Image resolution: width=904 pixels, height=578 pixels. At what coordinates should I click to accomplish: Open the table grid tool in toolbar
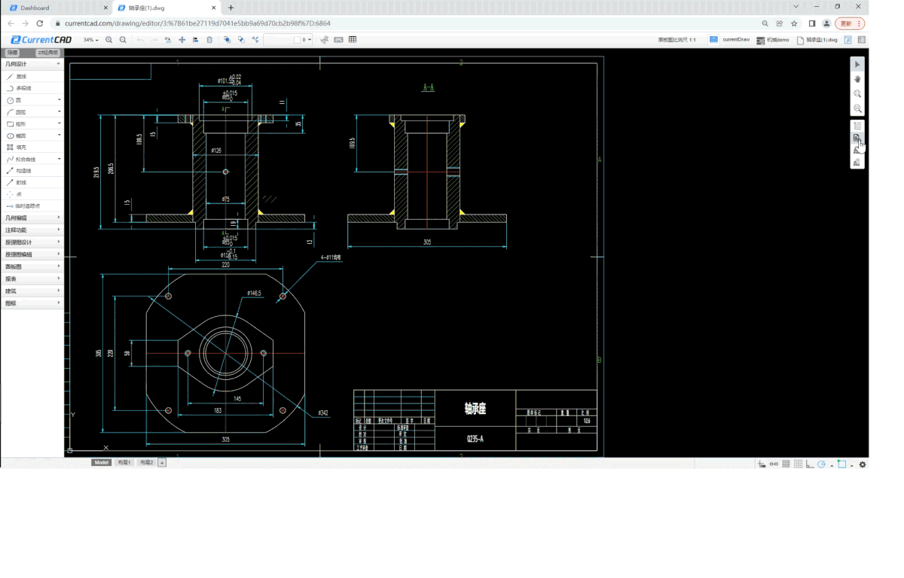[x=353, y=40]
